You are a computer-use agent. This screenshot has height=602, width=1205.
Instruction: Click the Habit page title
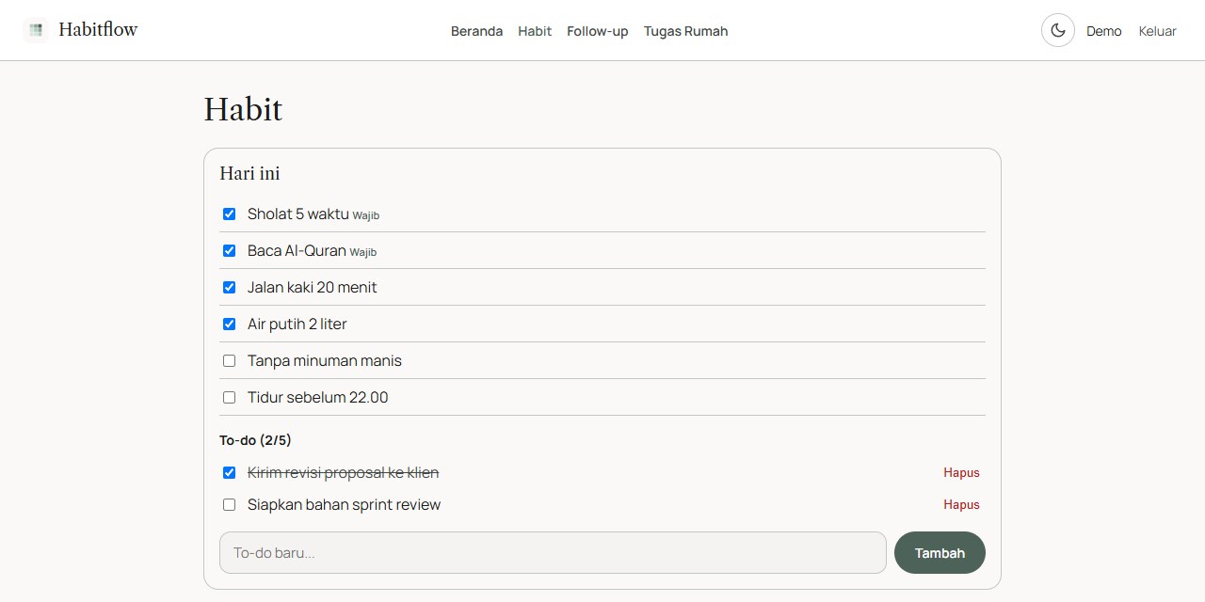click(243, 109)
